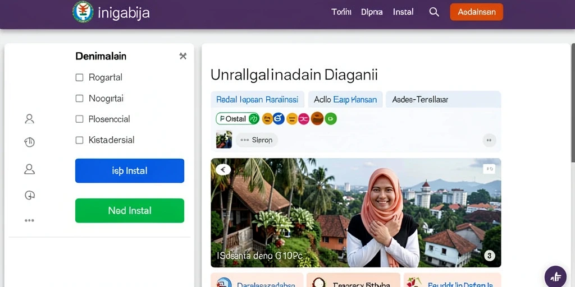Click the inigabija brand name text
Image resolution: width=575 pixels, height=287 pixels.
124,13
